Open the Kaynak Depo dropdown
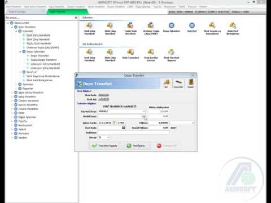The width and height of the screenshot is (271, 203). [143, 112]
